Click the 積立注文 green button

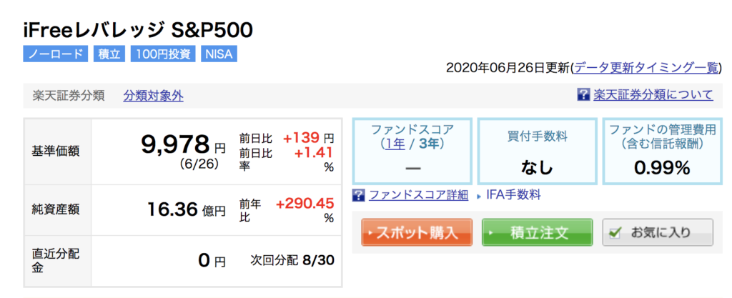tap(538, 232)
